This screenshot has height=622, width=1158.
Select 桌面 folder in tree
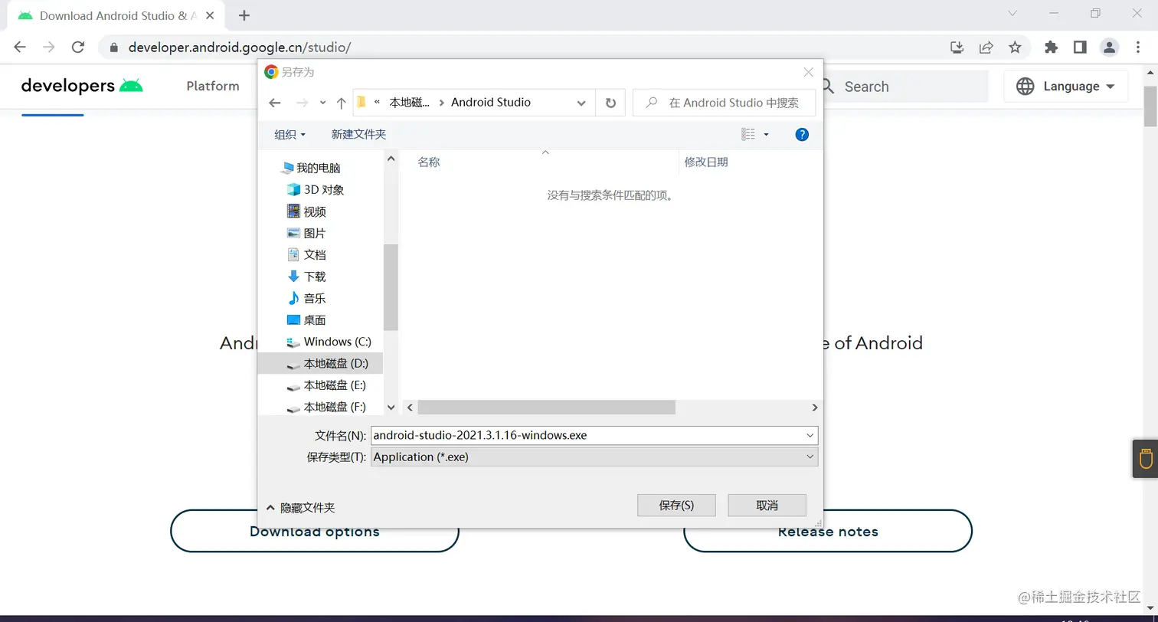306,320
